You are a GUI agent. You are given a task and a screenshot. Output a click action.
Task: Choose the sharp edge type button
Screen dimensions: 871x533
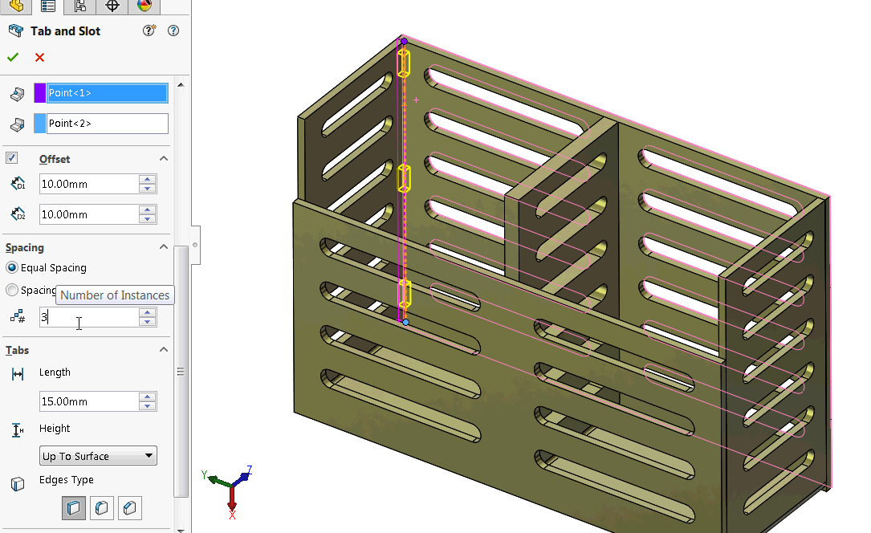(74, 508)
